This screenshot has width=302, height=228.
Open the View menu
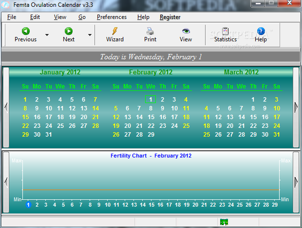(x=60, y=17)
